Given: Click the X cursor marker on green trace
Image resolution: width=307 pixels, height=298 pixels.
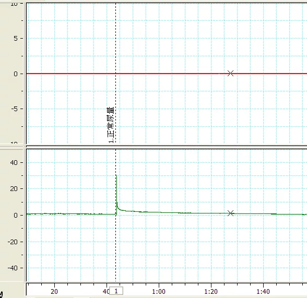Looking at the screenshot, I should point(230,213).
